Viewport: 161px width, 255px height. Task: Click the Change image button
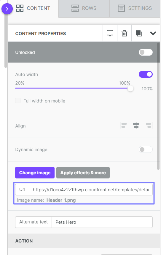tap(35, 172)
